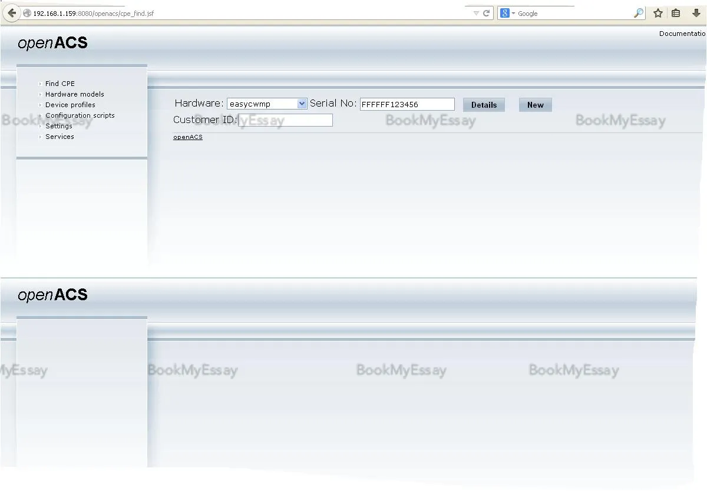
Task: Click the Google search engine icon
Action: pos(505,13)
